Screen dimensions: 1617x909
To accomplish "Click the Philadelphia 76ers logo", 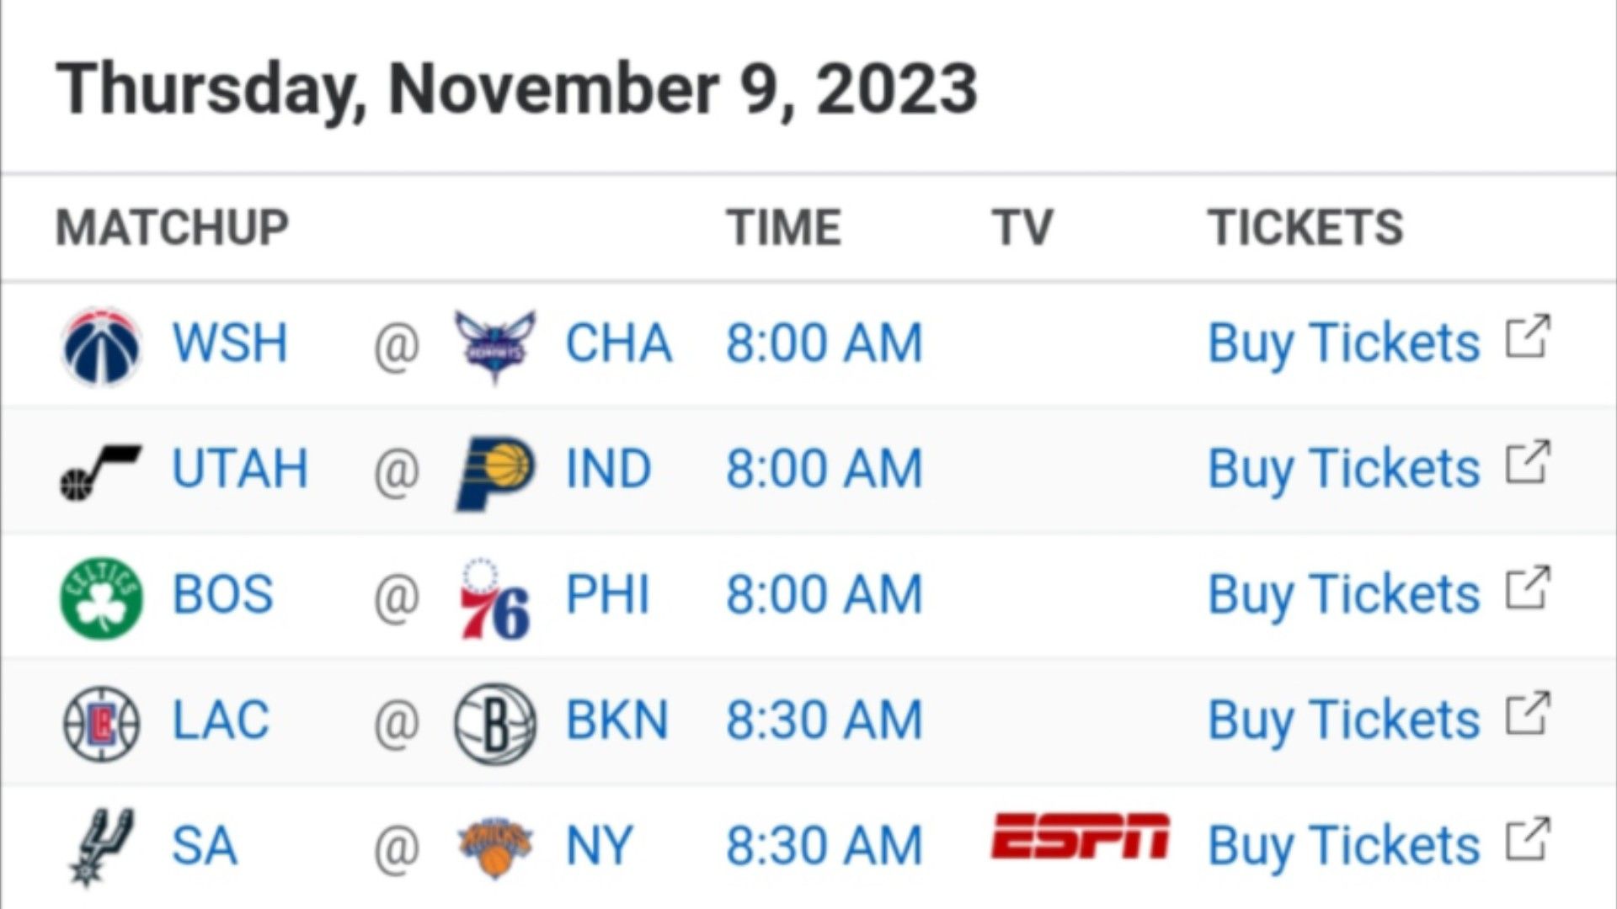I will point(494,598).
